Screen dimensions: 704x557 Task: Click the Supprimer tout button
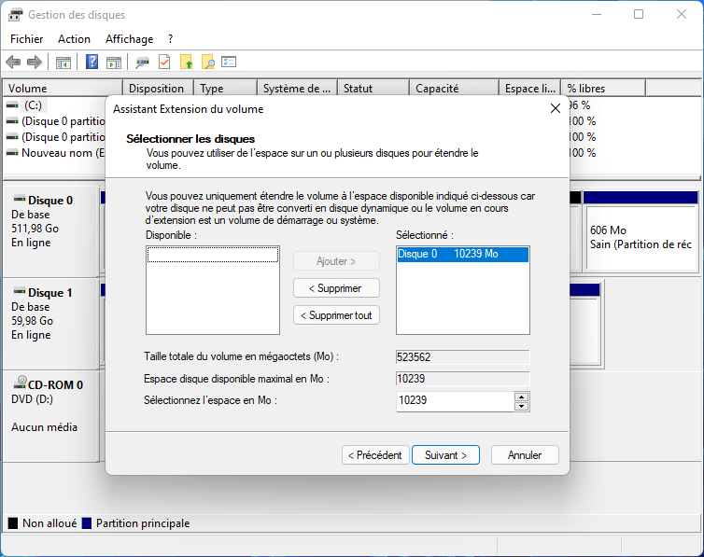(x=336, y=315)
